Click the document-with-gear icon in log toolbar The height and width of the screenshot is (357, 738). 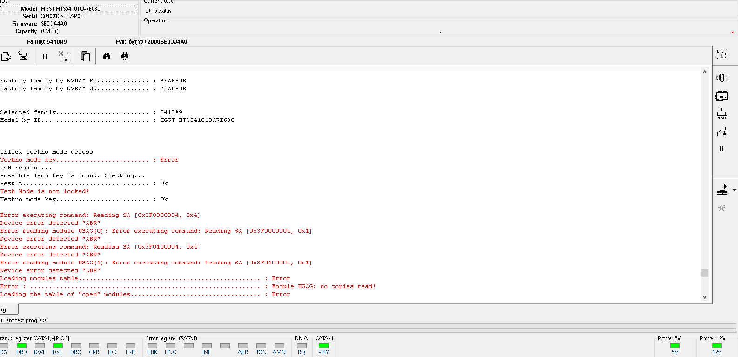(6, 56)
